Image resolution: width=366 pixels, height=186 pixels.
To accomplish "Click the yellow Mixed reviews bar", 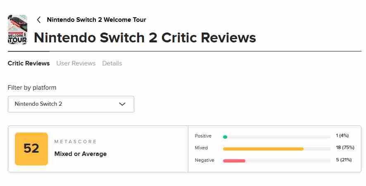I will click(x=263, y=149).
